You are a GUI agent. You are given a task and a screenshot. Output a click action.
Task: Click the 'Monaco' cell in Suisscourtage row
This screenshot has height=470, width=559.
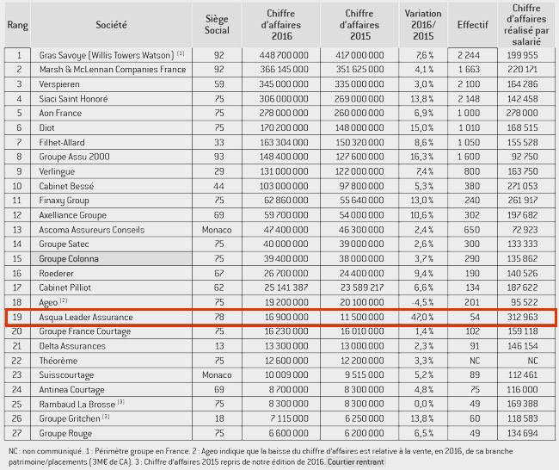(217, 375)
